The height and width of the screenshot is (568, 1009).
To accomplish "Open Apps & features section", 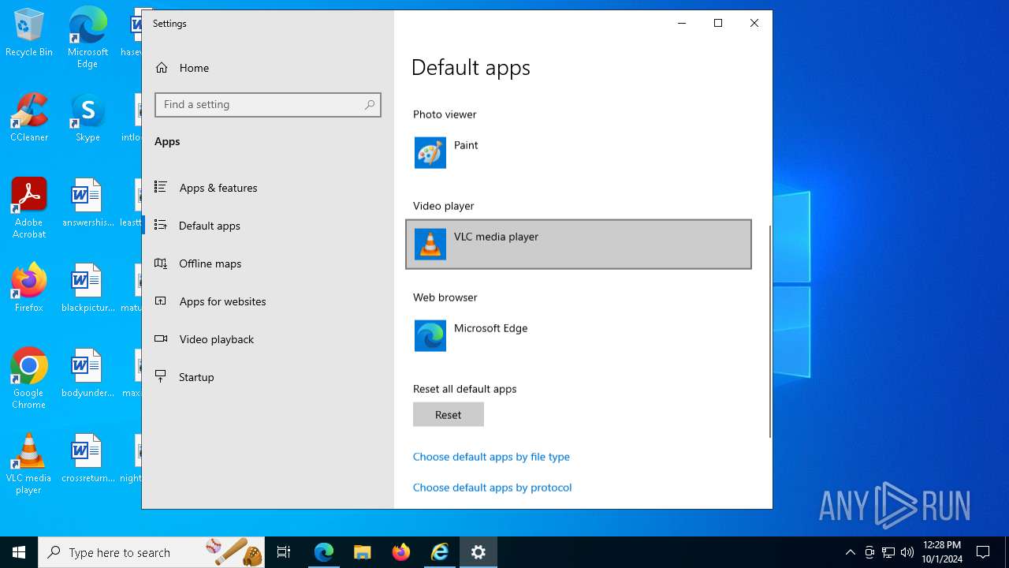I will click(218, 188).
